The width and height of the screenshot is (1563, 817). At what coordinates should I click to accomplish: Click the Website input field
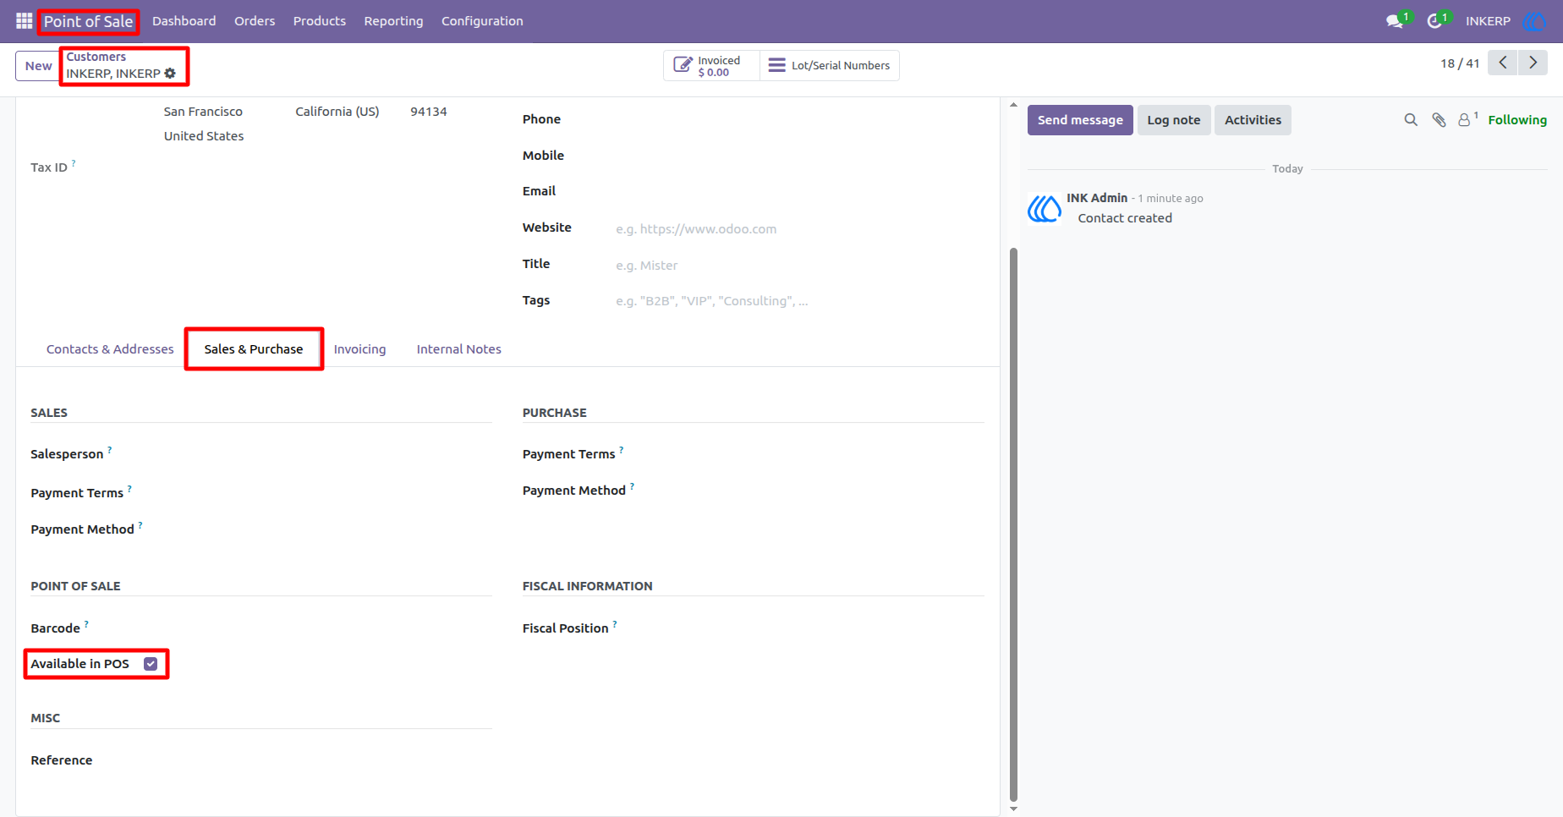click(x=799, y=229)
